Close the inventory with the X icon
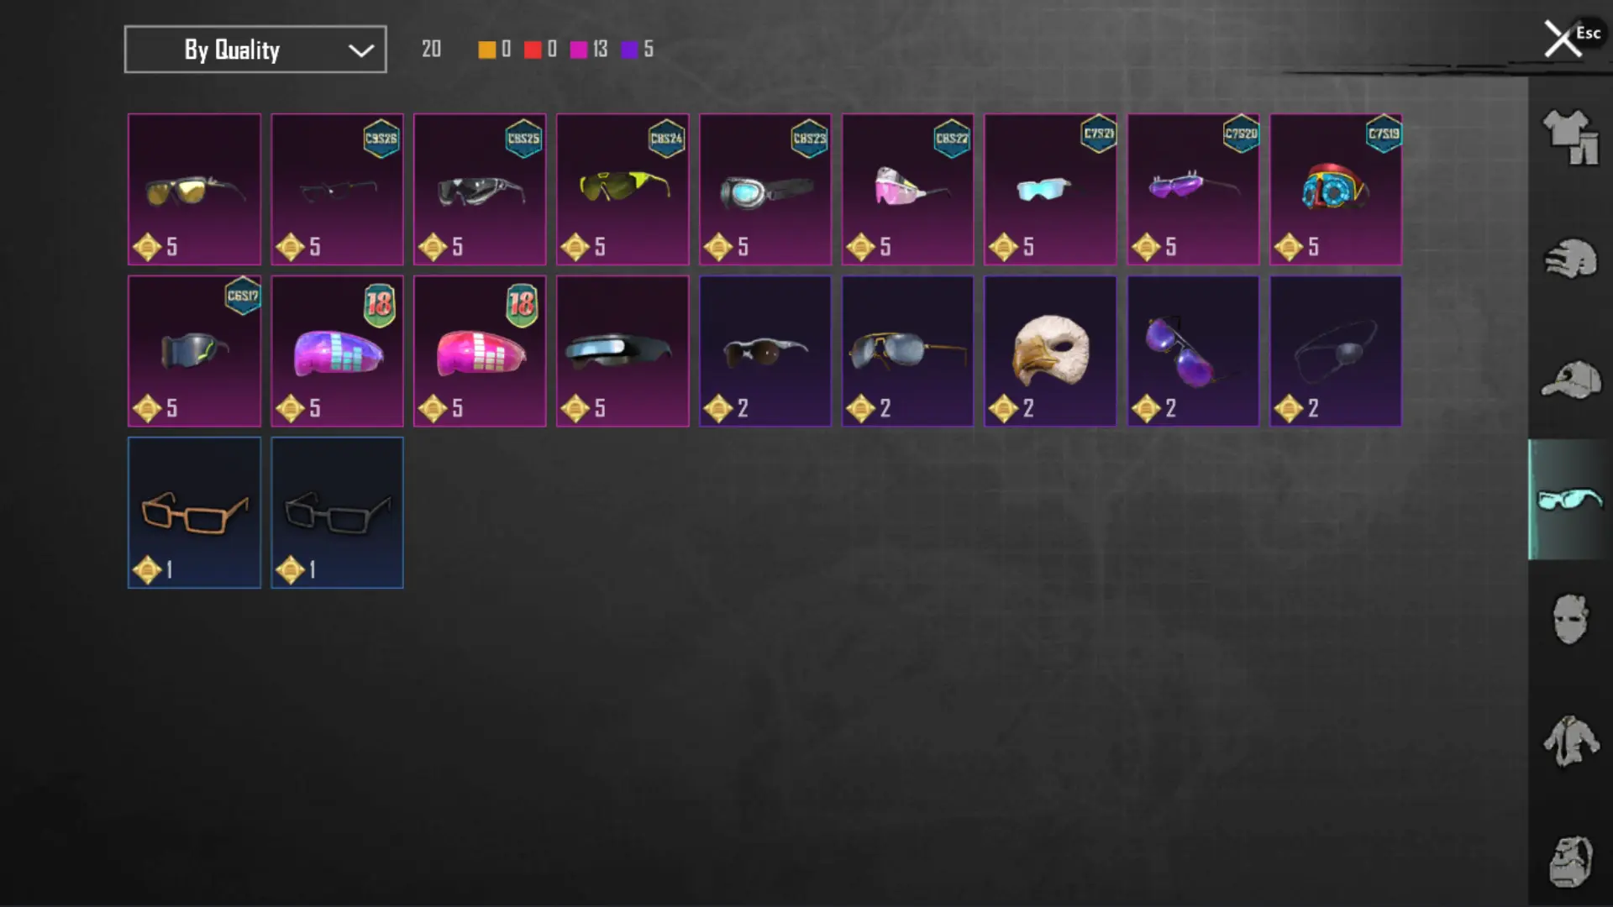The height and width of the screenshot is (907, 1613). [1562, 39]
